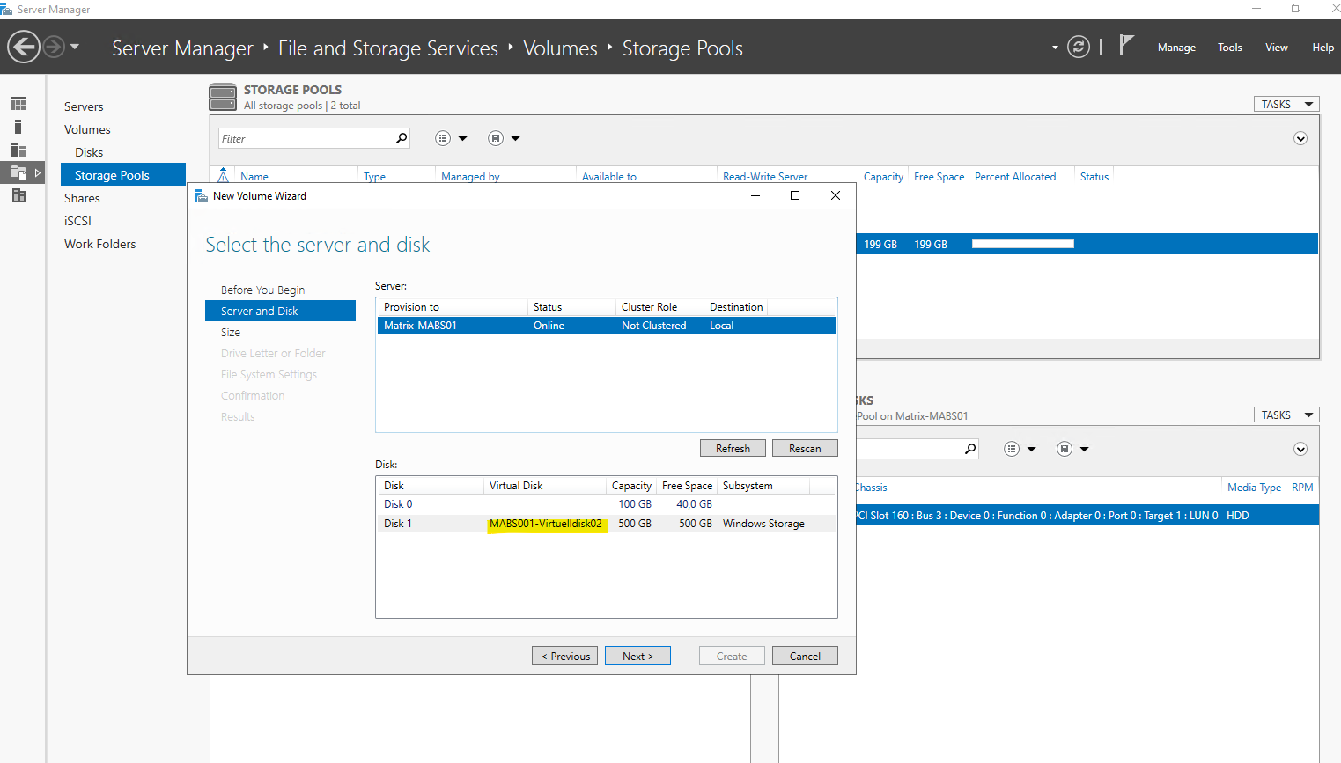Screen dimensions: 1341x763
Task: Click Size wizard step
Action: (x=231, y=332)
